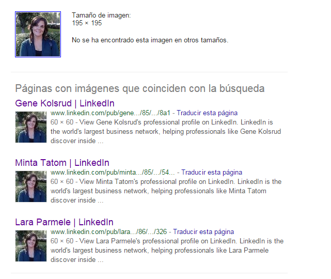The height and width of the screenshot is (279, 331).
Task: Click the green linkedin.com/pub/minta URL
Action: click(113, 173)
